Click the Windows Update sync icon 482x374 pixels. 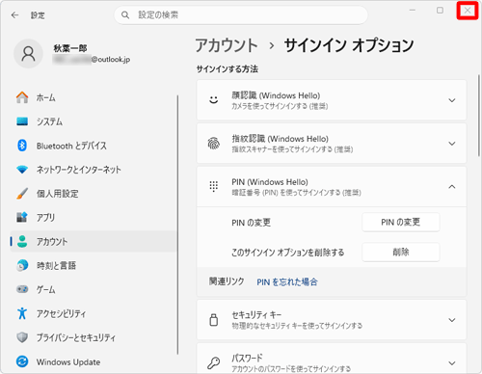tap(22, 361)
